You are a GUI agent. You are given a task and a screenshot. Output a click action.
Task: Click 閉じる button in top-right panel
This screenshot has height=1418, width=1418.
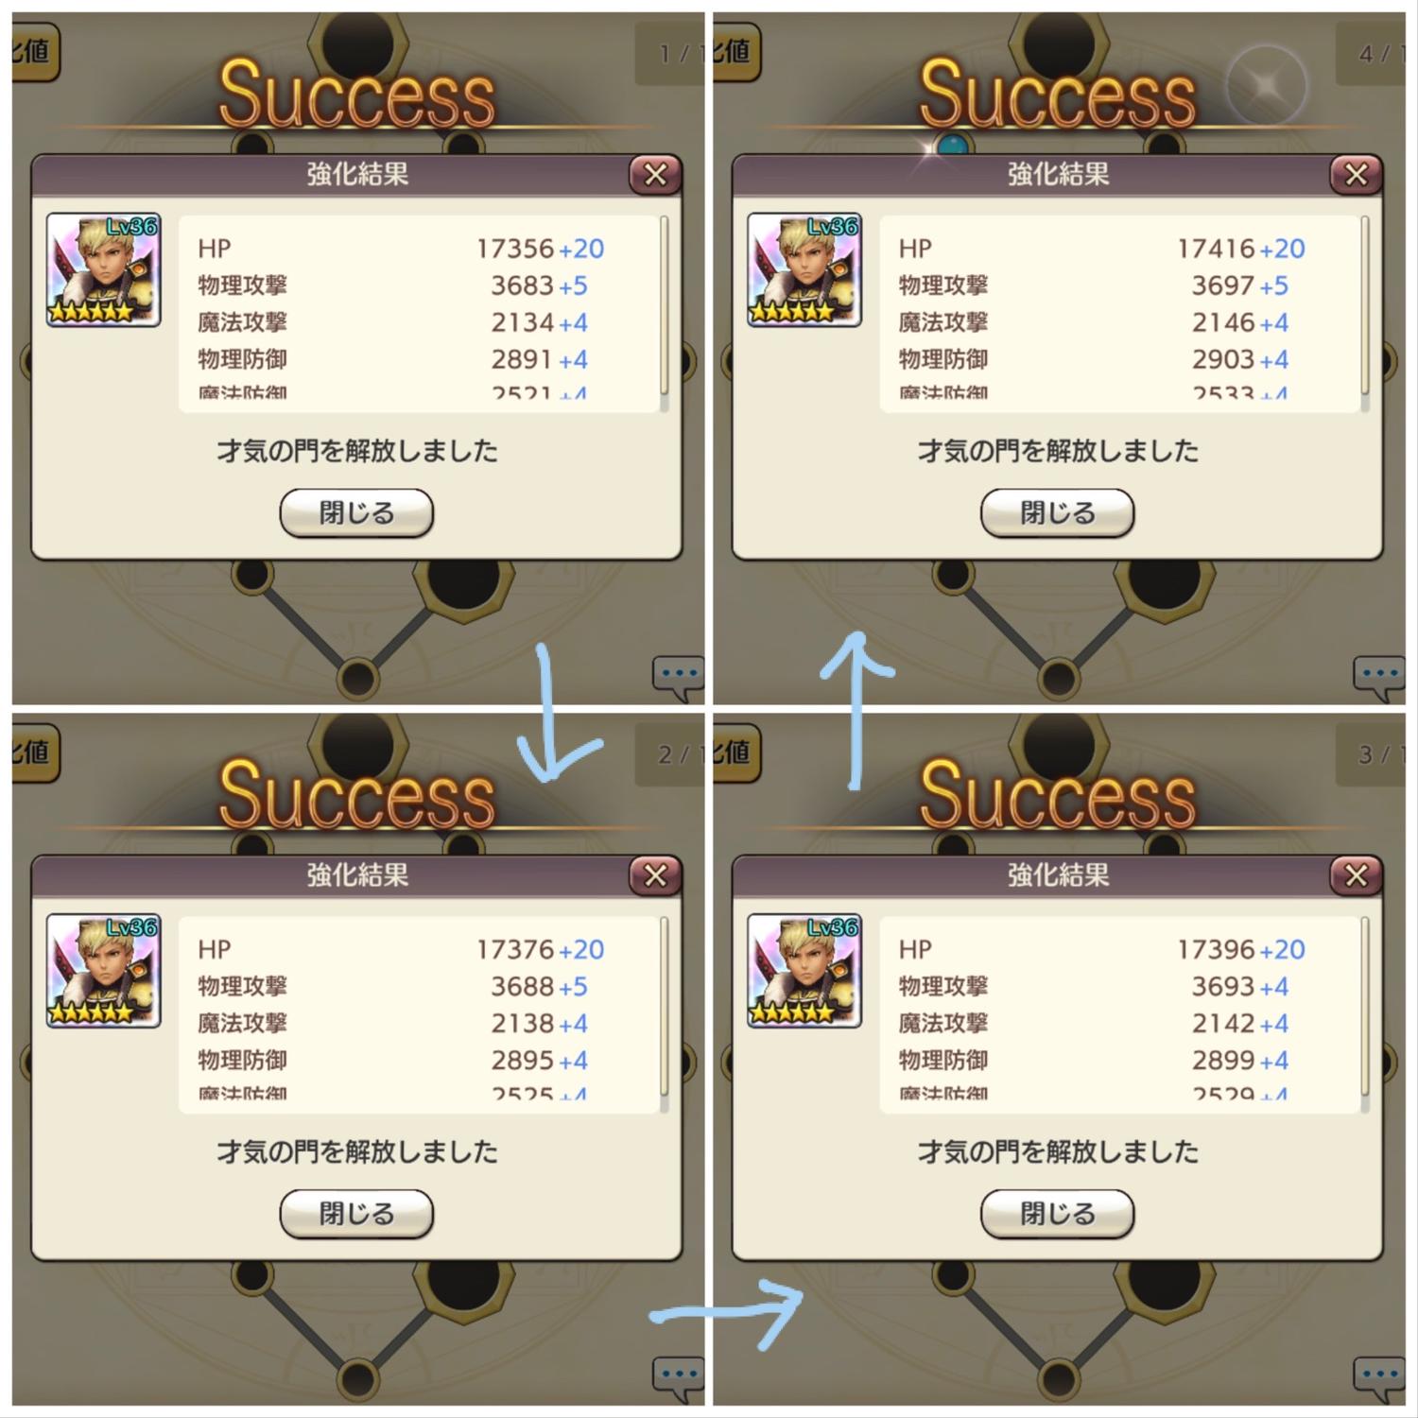[x=1057, y=513]
